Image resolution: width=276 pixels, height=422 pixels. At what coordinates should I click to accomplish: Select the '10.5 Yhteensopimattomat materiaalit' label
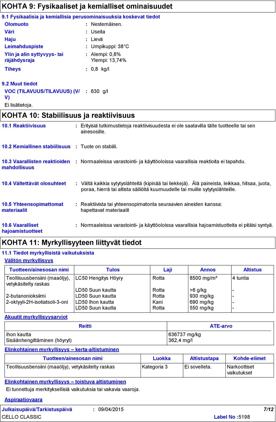tap(32, 207)
